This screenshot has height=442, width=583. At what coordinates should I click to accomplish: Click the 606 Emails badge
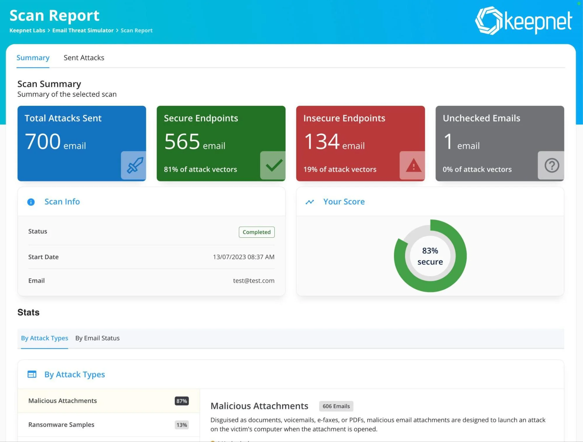pyautogui.click(x=336, y=406)
